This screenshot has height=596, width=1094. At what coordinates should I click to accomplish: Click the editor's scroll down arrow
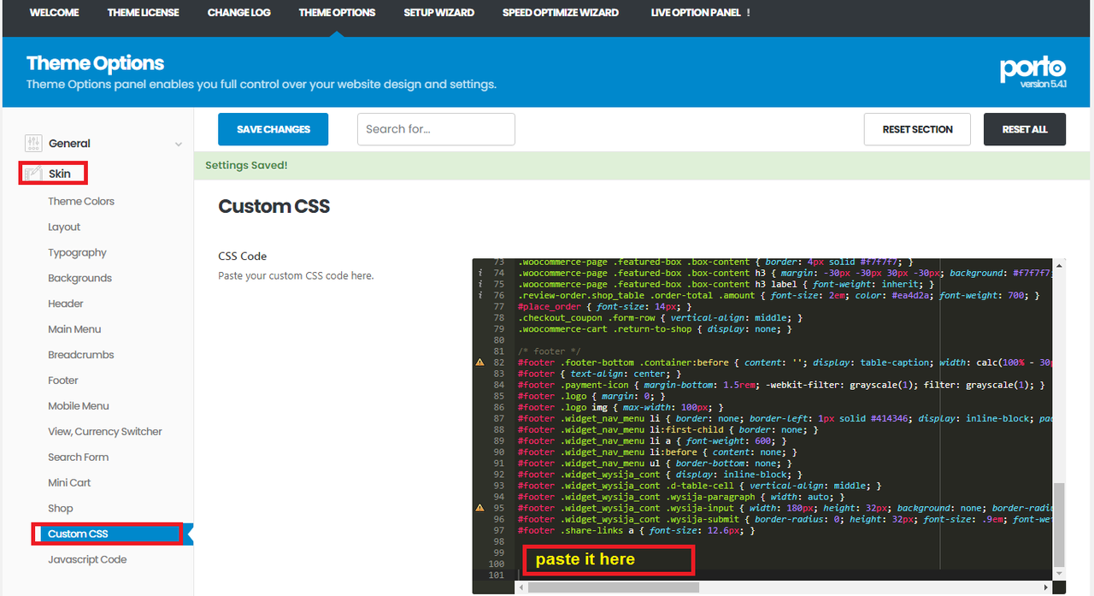click(1060, 573)
